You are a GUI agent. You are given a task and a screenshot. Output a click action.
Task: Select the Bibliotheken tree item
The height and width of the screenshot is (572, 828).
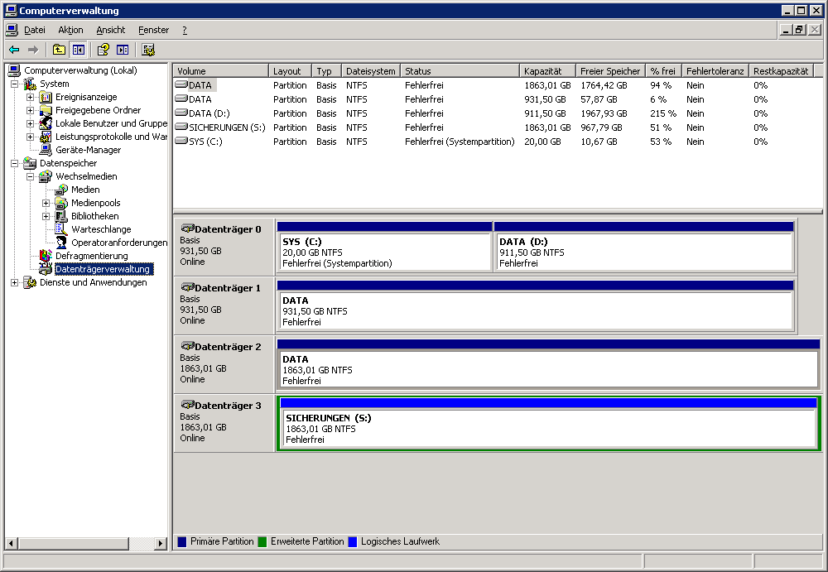coord(95,216)
